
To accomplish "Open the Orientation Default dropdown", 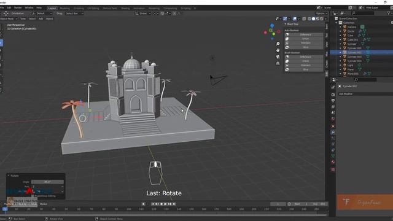I will point(42,14).
